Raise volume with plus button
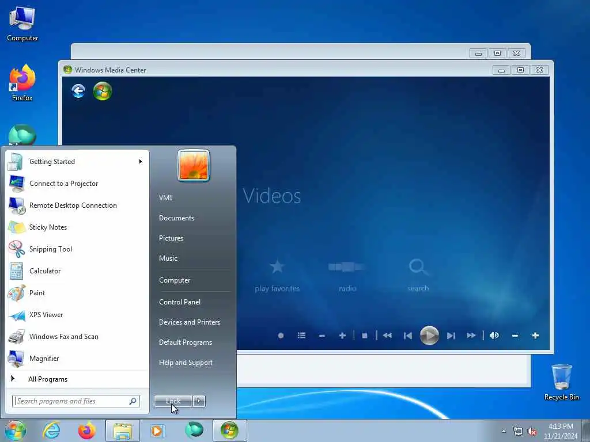Screen dimensions: 590x442 tap(535, 336)
